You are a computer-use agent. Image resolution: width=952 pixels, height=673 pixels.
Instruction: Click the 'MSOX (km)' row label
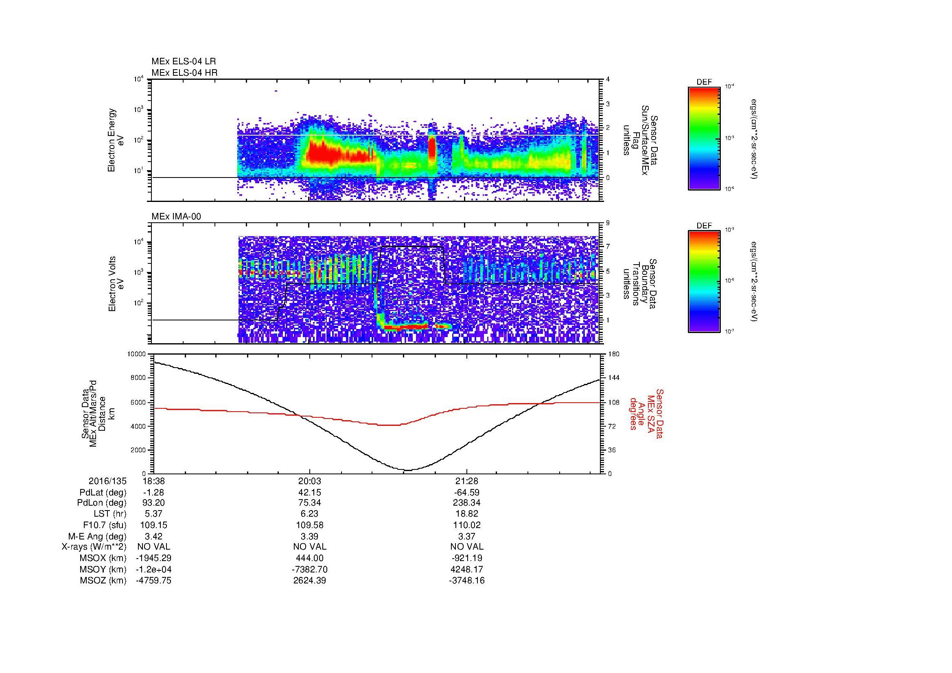coord(103,558)
